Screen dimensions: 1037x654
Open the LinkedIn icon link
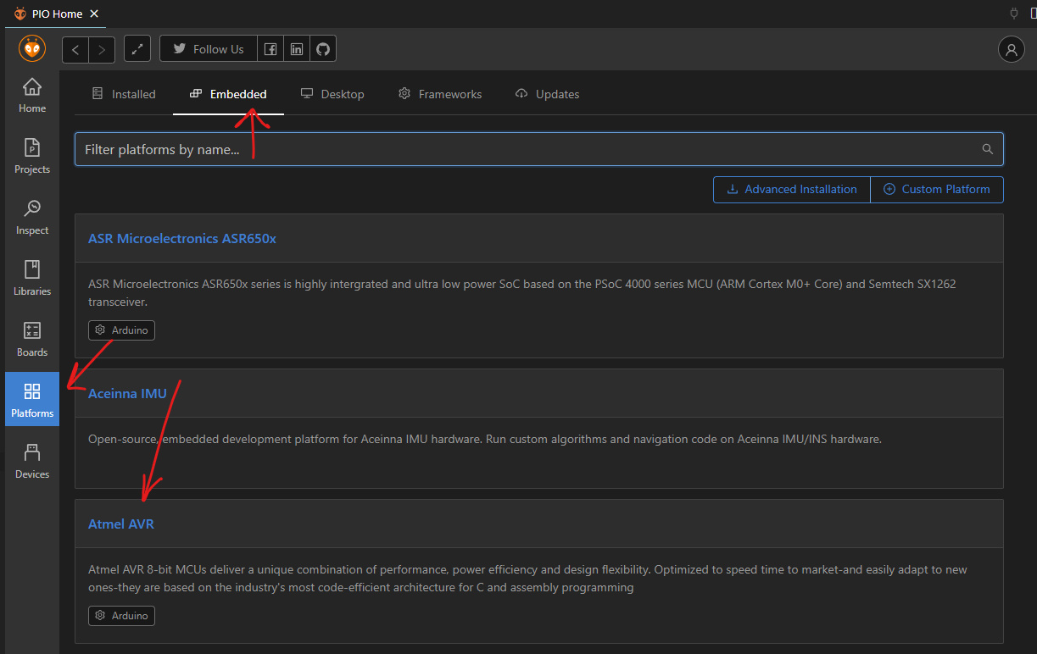click(x=296, y=49)
